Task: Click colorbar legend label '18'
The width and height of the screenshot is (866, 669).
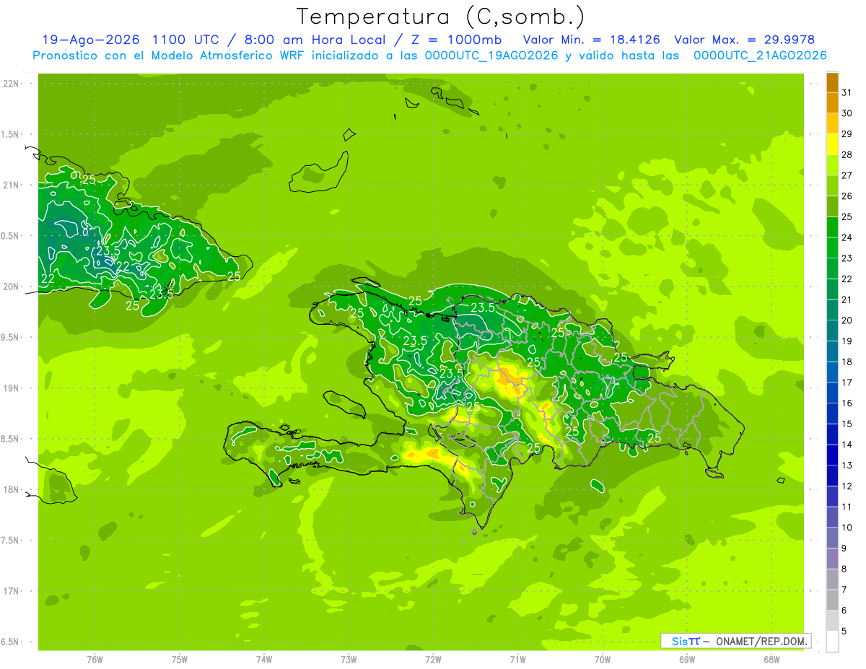Action: [847, 362]
